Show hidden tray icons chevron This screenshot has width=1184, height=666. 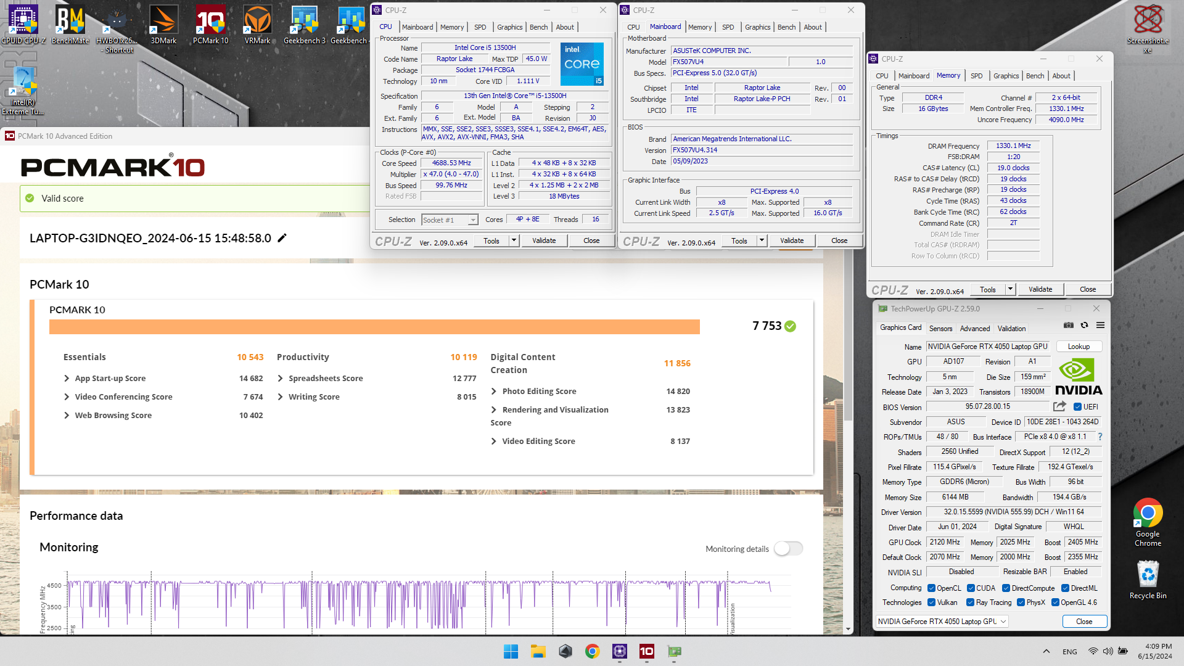click(1046, 651)
